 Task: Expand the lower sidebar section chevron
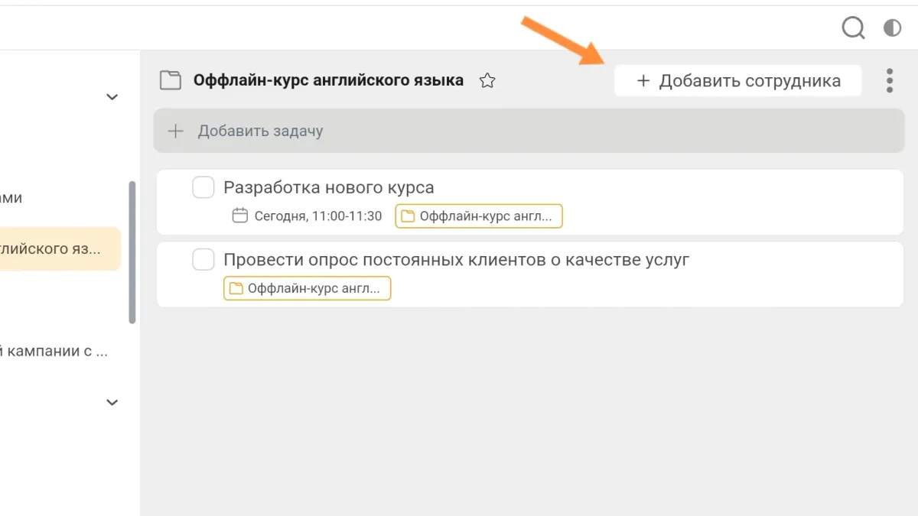click(112, 402)
